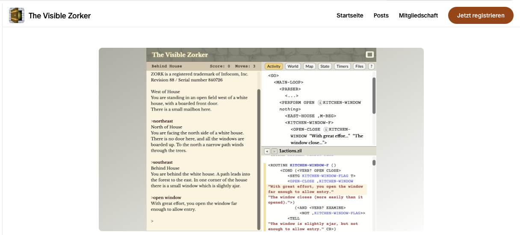Image resolution: width=520 pixels, height=235 pixels.
Task: Open the Timers tab
Action: click(x=342, y=67)
